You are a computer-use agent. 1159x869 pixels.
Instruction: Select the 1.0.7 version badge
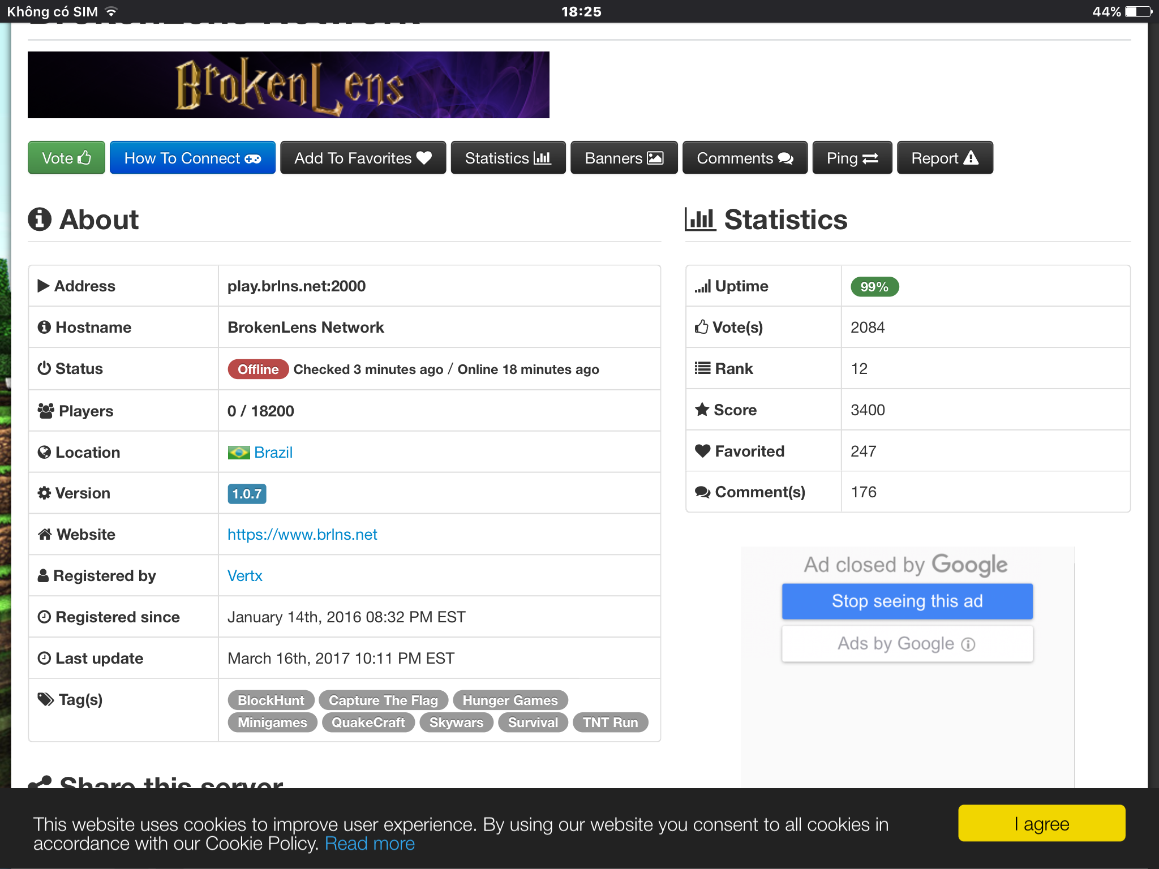(247, 493)
